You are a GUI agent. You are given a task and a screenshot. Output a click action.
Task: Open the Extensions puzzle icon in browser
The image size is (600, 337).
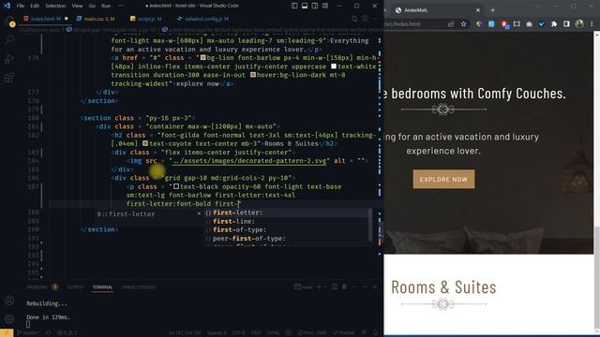click(x=554, y=24)
